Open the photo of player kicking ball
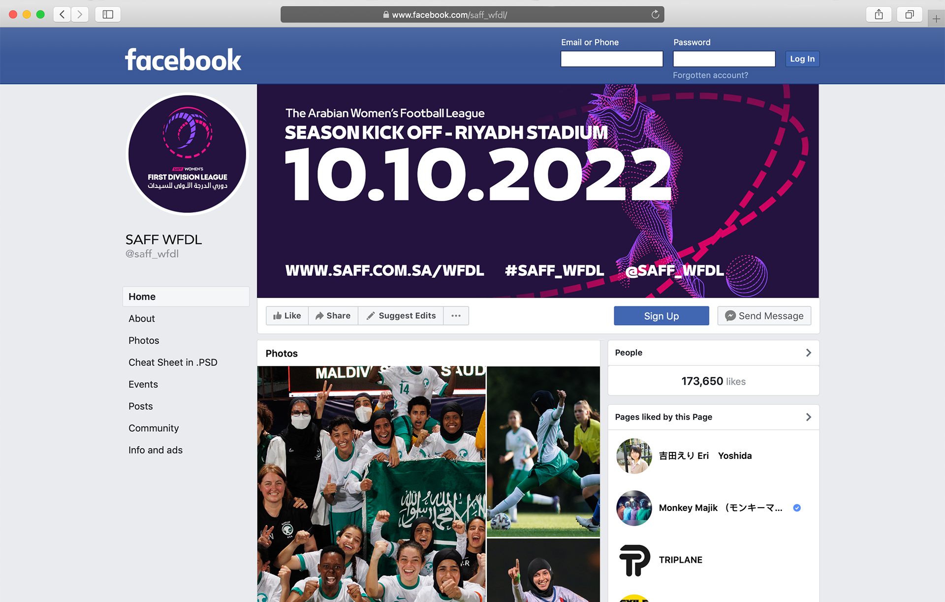The image size is (945, 602). click(543, 451)
